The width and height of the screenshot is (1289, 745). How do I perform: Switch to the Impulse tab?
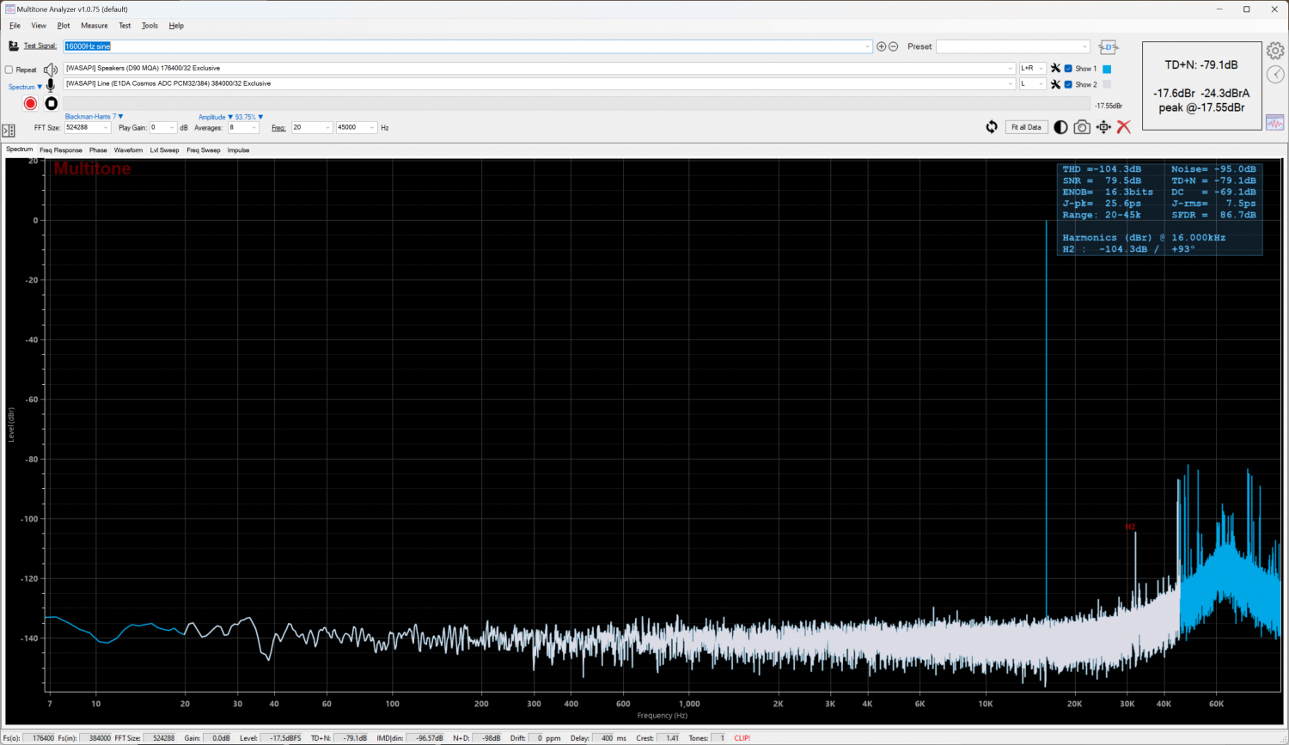(238, 150)
